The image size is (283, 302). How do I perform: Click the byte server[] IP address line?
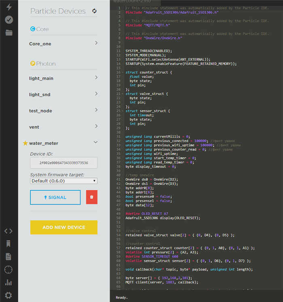coord(159,278)
